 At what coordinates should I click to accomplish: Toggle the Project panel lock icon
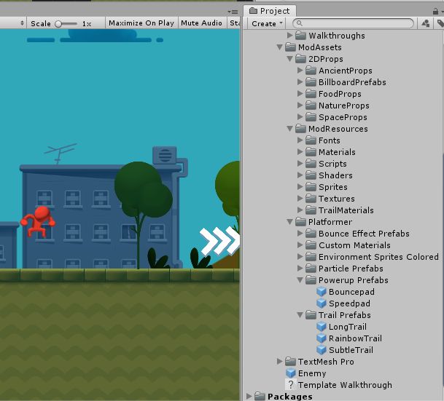point(440,23)
